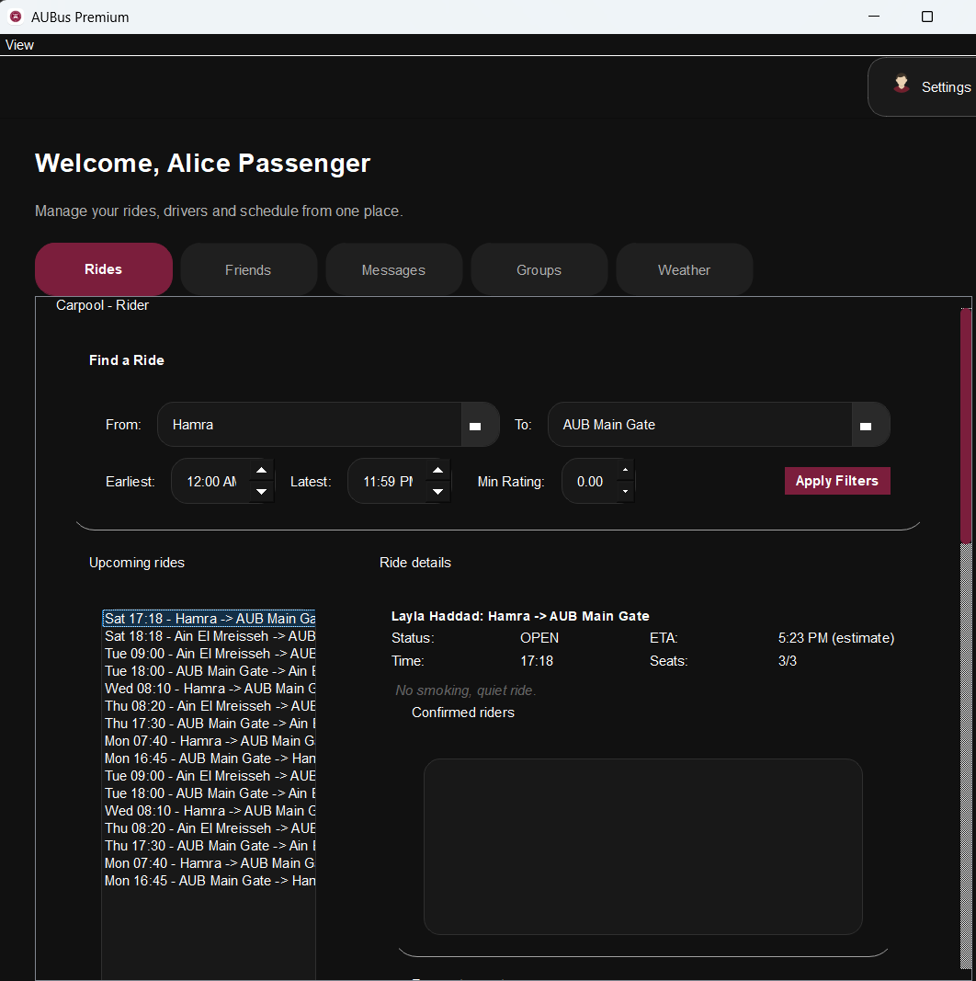Select first Thu 17:30 AUB Main Gate ride
The height and width of the screenshot is (981, 976).
click(x=209, y=724)
